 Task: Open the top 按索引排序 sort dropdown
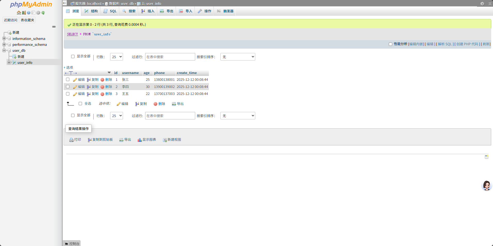coord(237,57)
